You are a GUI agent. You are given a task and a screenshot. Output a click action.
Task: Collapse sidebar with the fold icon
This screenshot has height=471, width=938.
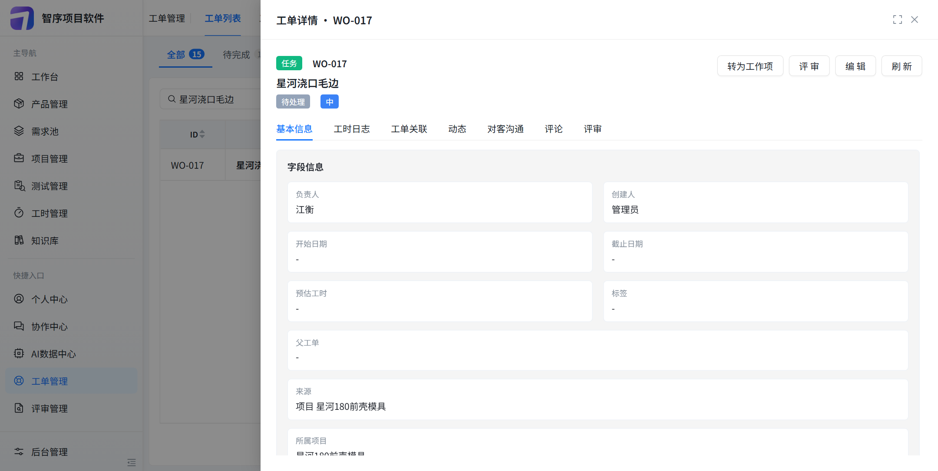pos(132,462)
